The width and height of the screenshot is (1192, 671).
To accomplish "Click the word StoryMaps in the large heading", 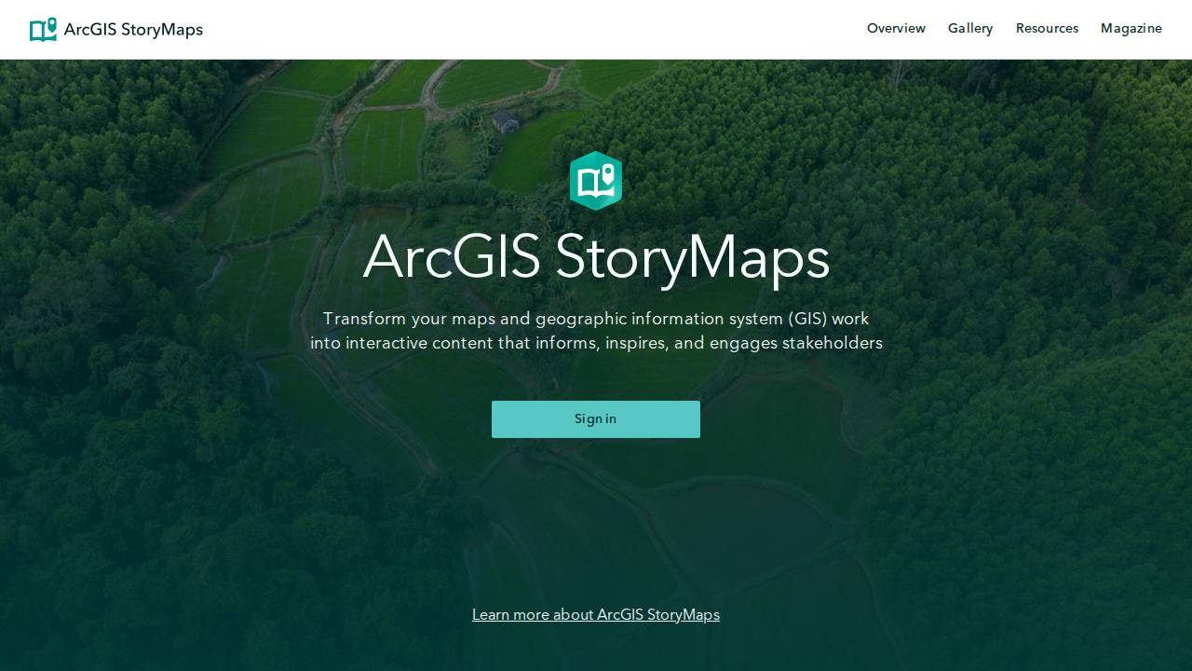I will (692, 257).
